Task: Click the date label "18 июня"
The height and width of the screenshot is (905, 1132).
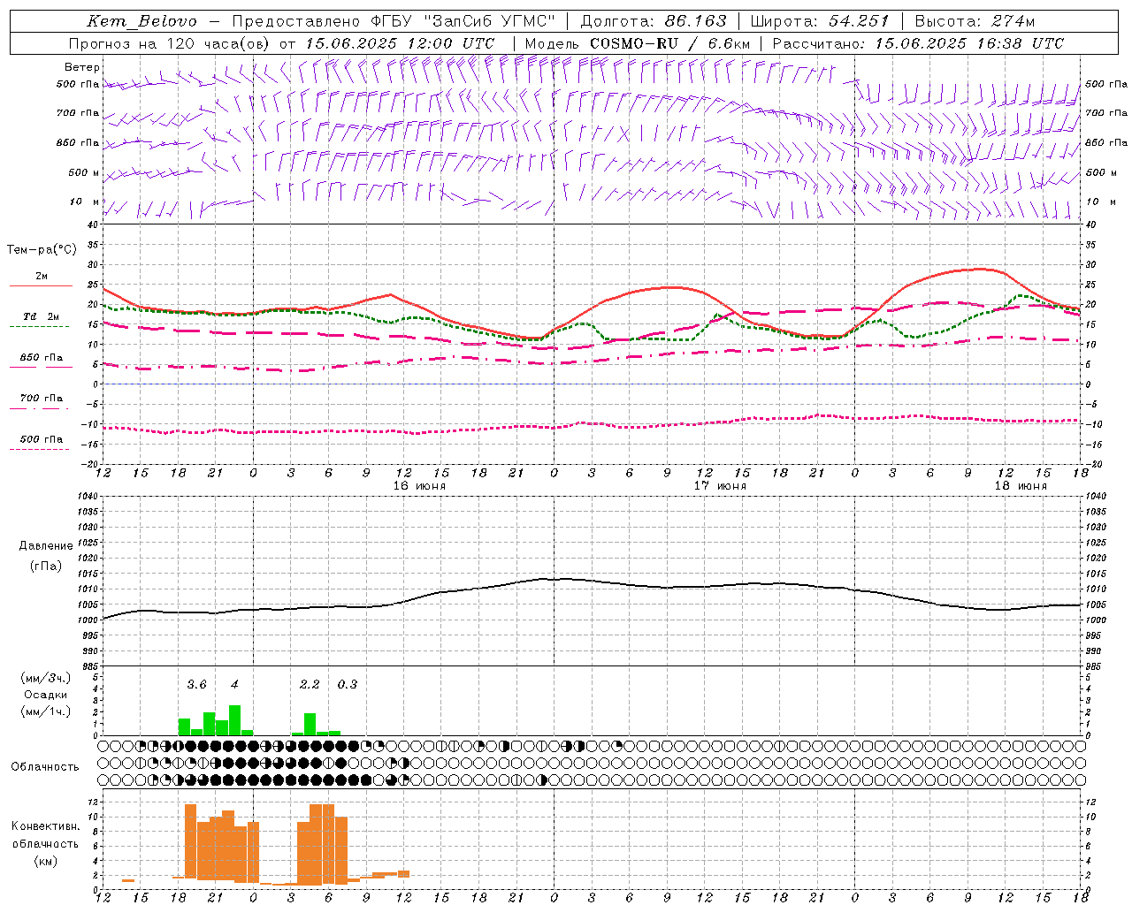Action: coord(1021,486)
